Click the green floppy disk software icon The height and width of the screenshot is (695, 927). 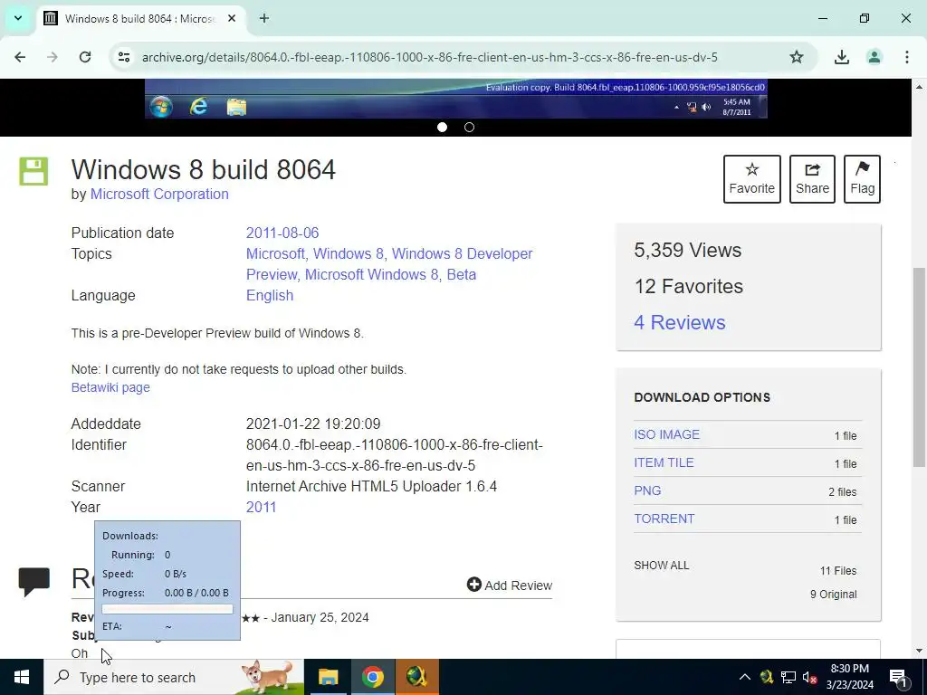(33, 171)
